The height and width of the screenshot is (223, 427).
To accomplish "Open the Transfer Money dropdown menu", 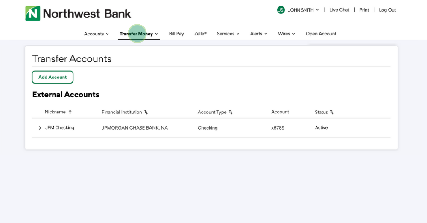I will tap(138, 34).
